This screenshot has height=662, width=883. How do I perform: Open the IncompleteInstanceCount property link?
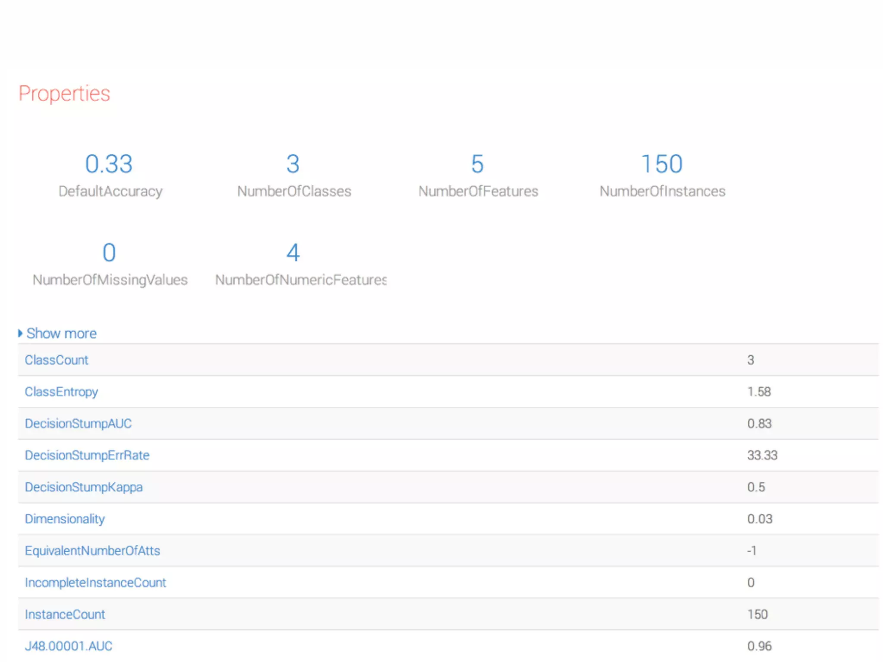[x=95, y=583]
